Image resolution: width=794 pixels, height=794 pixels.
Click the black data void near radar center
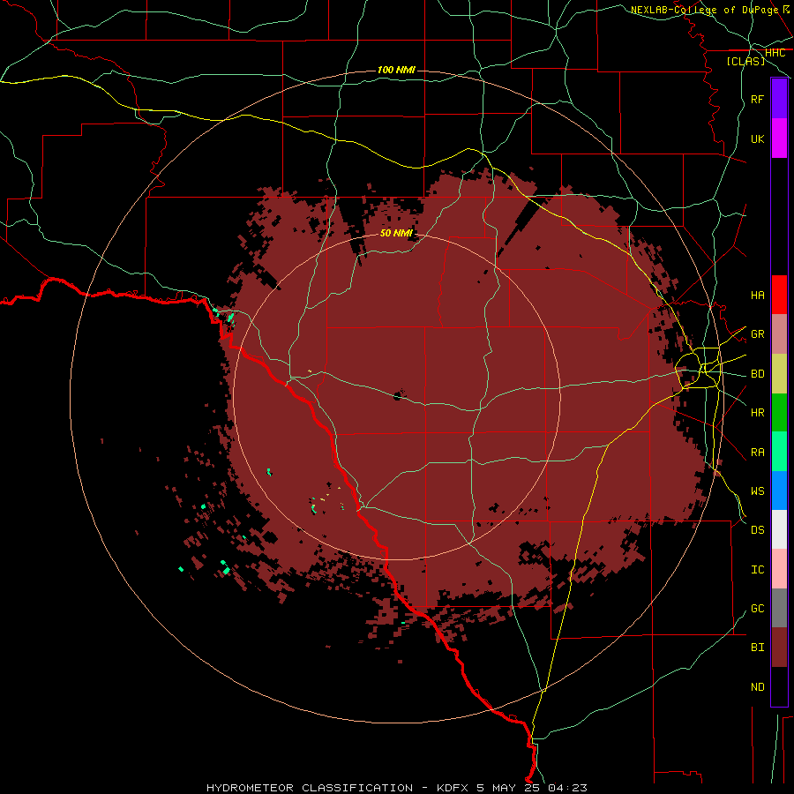(399, 395)
